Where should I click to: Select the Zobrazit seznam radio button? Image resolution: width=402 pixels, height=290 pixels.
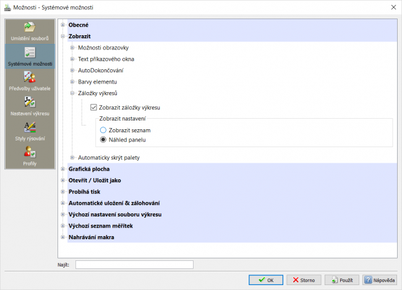(103, 130)
